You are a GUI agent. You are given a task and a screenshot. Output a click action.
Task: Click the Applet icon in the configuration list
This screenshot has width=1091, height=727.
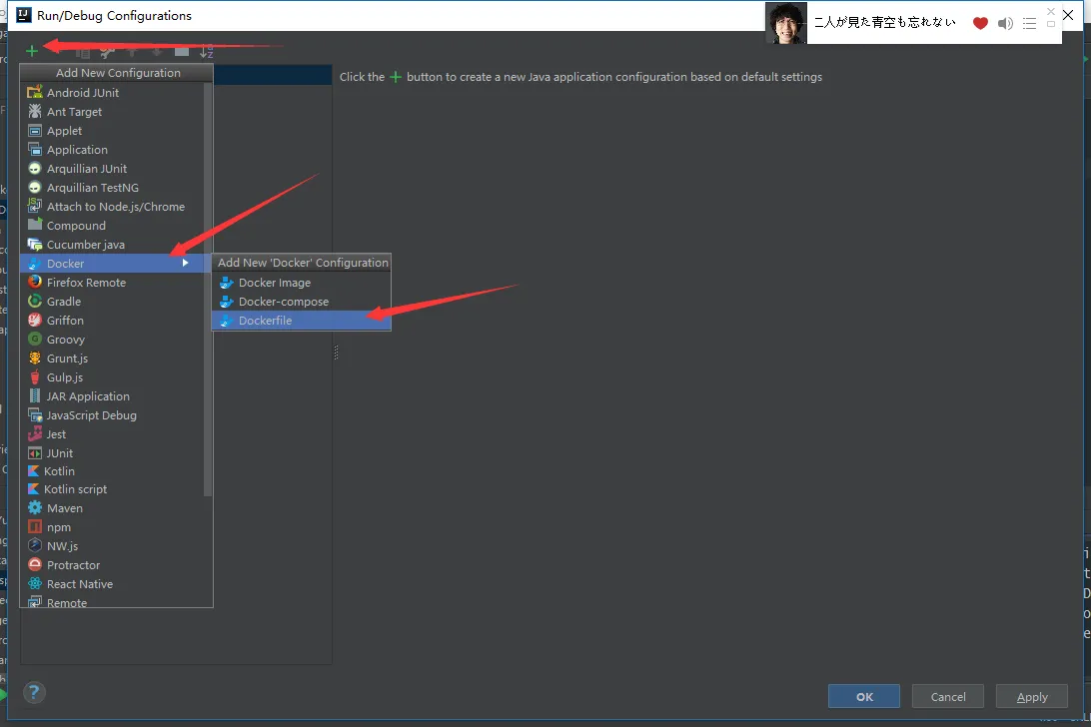(35, 130)
